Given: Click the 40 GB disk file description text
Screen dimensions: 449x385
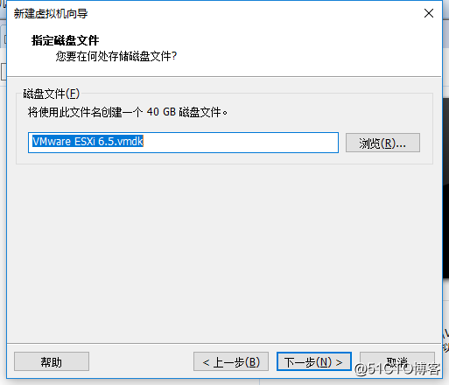Looking at the screenshot, I should click(128, 112).
